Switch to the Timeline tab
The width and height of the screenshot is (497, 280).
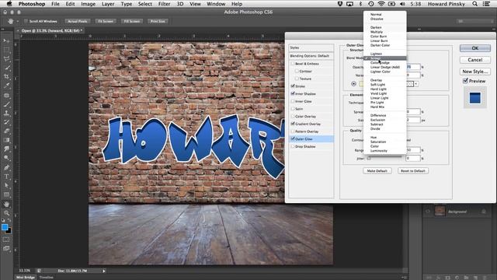pyautogui.click(x=47, y=277)
